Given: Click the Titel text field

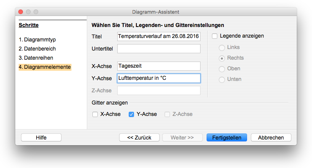Looking at the screenshot, I should (158, 36).
